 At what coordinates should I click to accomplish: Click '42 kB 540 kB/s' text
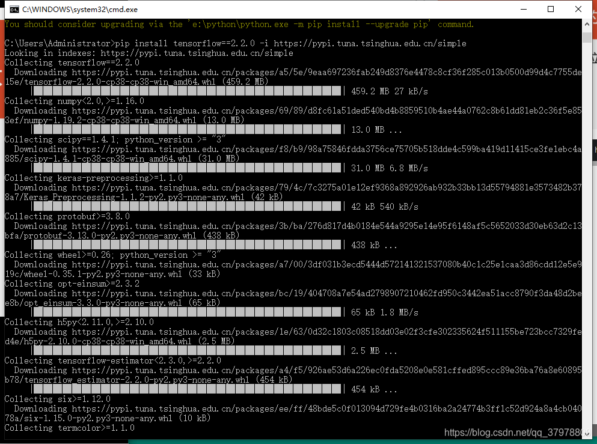[385, 207]
